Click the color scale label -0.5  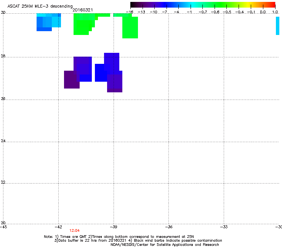click(x=227, y=12)
